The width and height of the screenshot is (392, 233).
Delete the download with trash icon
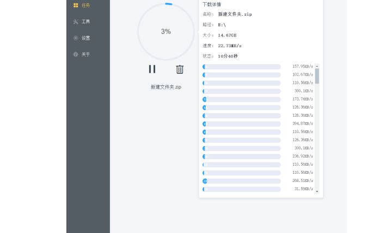(x=180, y=69)
